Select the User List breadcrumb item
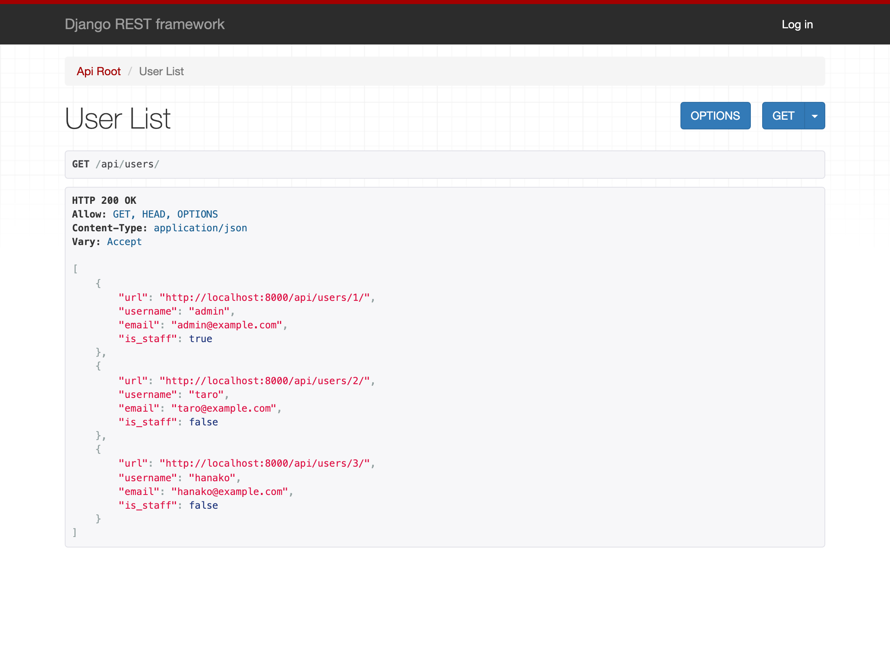Viewport: 890px width, 647px height. (161, 72)
